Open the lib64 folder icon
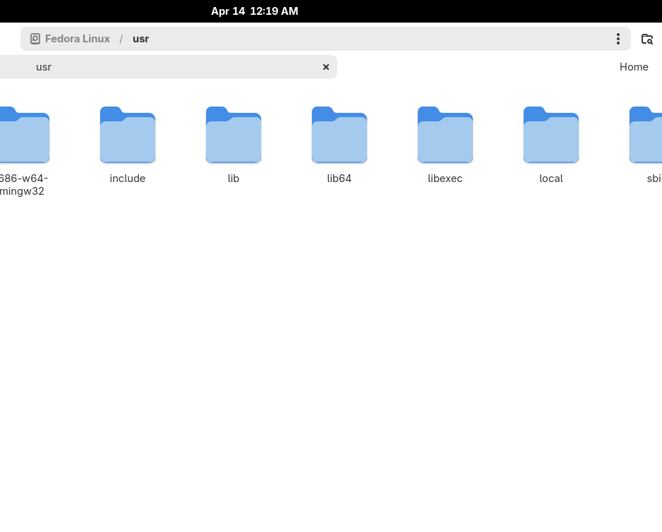Viewport: 662px width, 532px height. [x=339, y=135]
